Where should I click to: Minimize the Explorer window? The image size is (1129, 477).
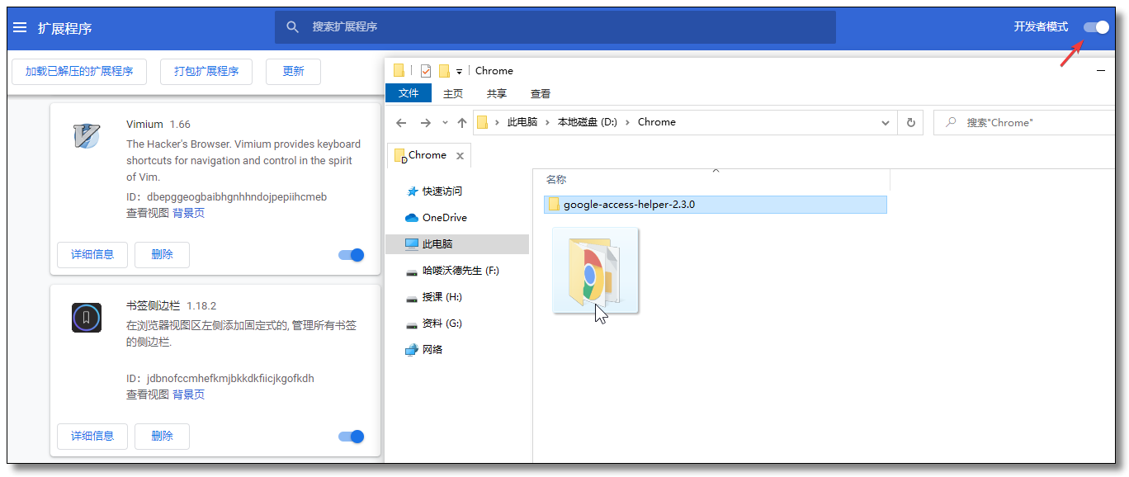(1101, 71)
